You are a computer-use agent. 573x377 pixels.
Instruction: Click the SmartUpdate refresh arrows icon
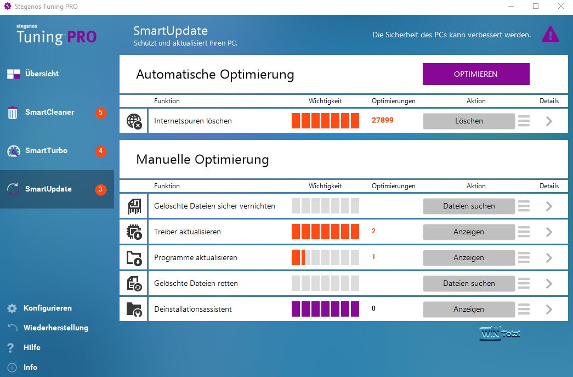pyautogui.click(x=13, y=189)
